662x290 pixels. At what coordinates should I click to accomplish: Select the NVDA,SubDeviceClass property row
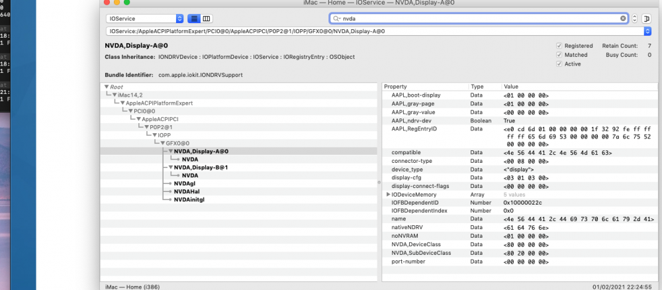tap(520, 253)
